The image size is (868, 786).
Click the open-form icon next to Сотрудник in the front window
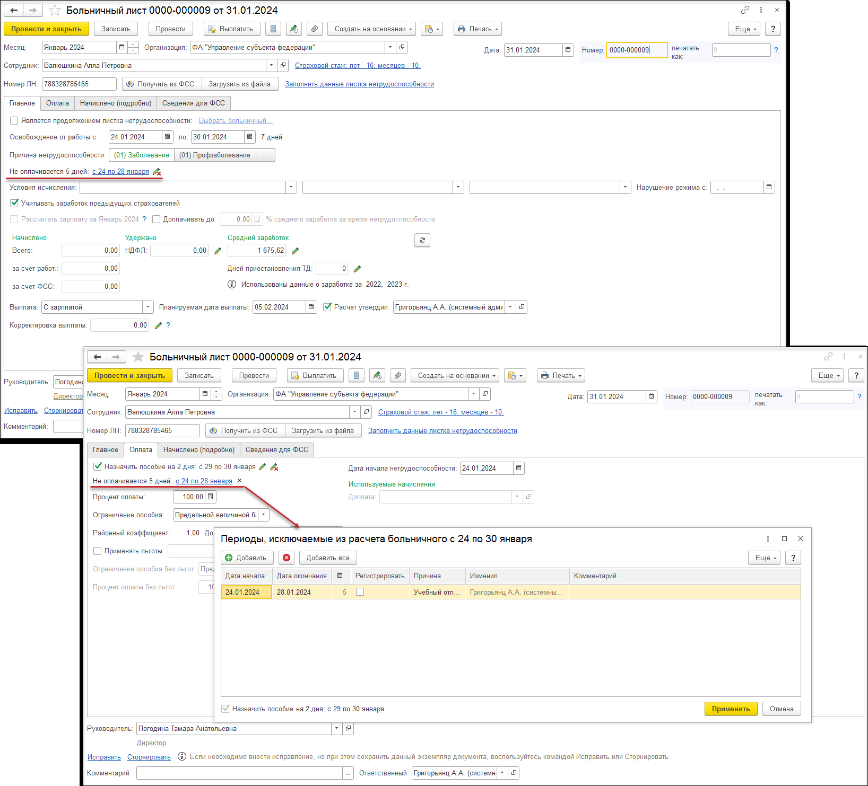[x=366, y=412]
